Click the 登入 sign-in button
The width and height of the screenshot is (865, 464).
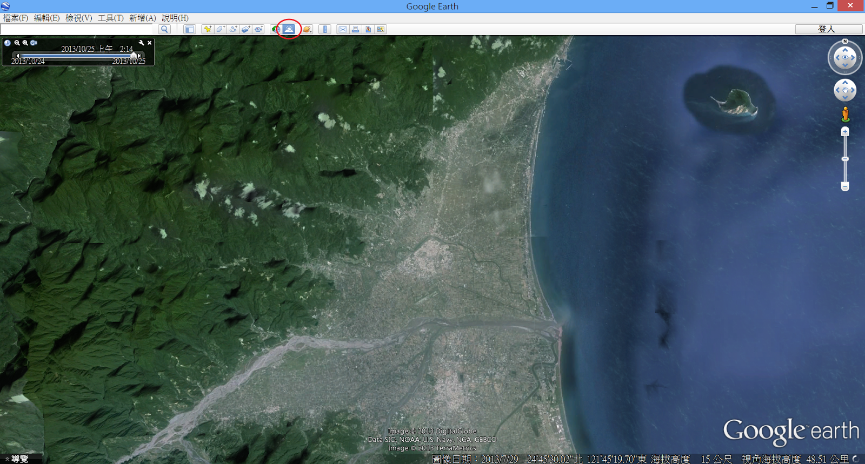[x=828, y=29]
